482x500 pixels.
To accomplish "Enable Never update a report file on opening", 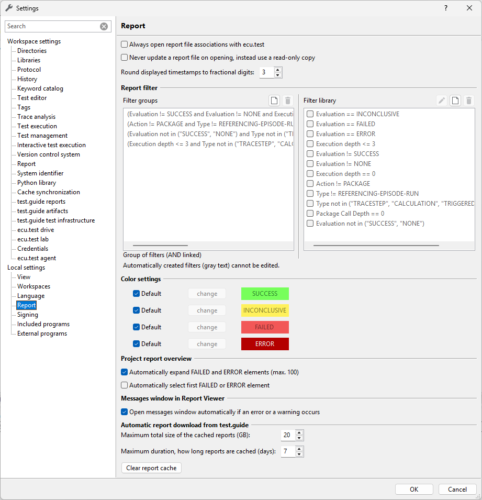I will pos(125,58).
